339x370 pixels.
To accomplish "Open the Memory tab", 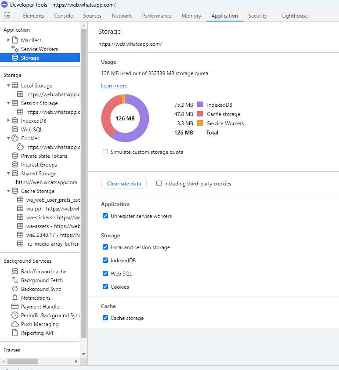I will [x=191, y=16].
